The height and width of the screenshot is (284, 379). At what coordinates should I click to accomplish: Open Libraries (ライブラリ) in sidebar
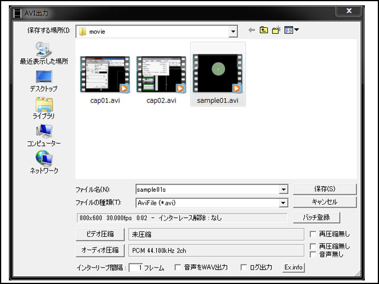pyautogui.click(x=44, y=108)
